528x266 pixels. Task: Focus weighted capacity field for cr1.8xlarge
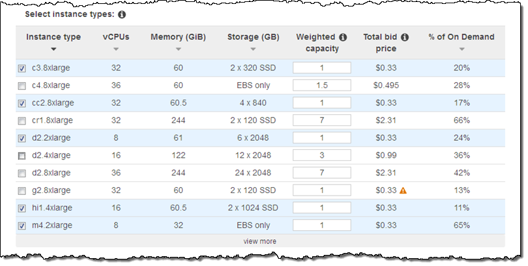tap(322, 121)
